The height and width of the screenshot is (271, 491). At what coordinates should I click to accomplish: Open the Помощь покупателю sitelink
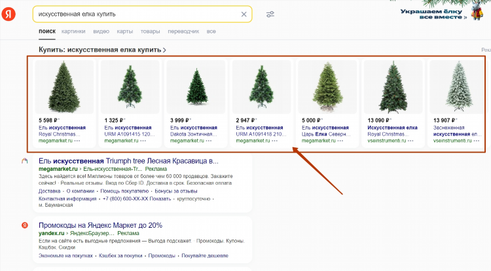[x=124, y=191]
